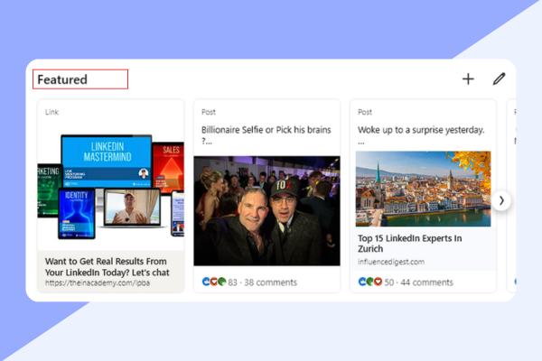Click the Featured section heading
542x361 pixels.
62,79
